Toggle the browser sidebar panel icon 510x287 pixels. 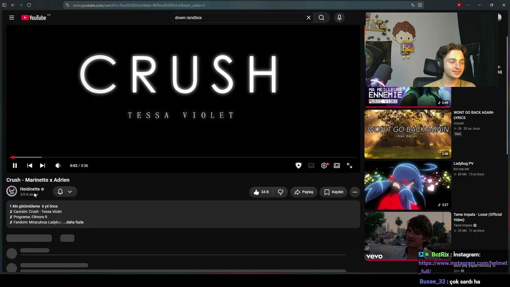4,5
